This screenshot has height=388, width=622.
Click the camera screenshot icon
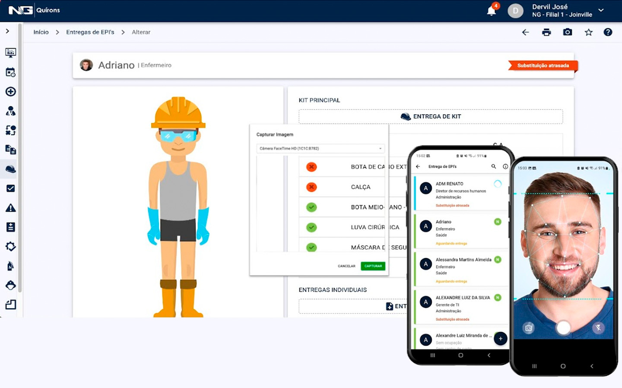568,32
